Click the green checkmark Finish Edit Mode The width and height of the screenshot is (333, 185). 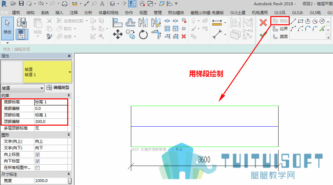[263, 35]
